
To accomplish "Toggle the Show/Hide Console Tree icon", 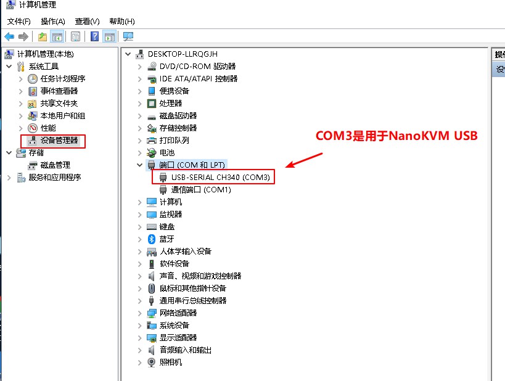I will click(x=57, y=37).
